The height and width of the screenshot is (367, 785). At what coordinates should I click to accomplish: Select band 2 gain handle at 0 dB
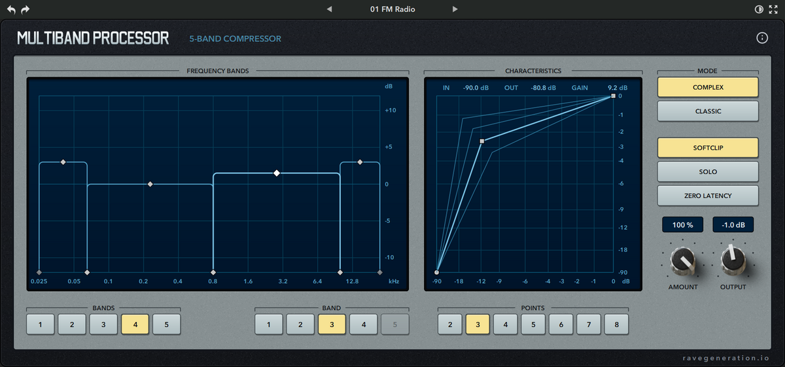tap(150, 184)
